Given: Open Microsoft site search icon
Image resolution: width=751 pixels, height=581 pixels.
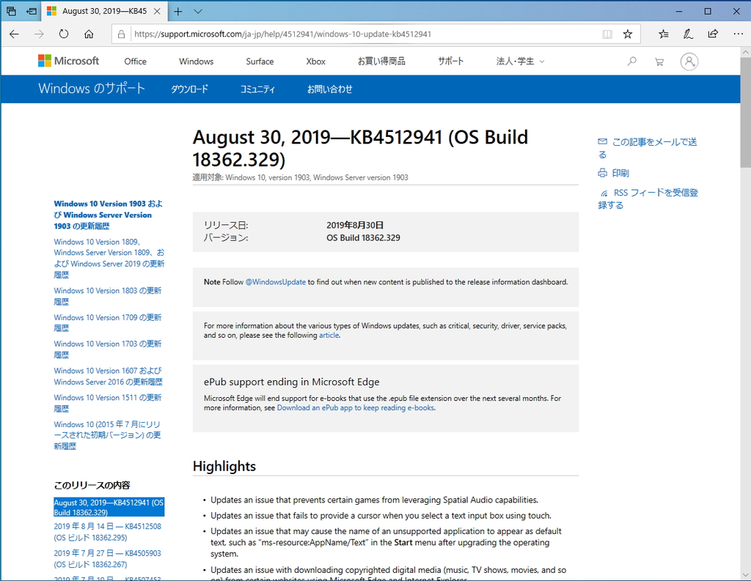Looking at the screenshot, I should pos(631,62).
